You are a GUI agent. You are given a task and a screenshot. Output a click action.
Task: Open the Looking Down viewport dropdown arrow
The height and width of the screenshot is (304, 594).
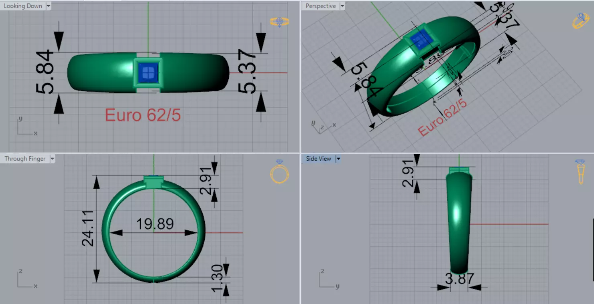coord(48,6)
